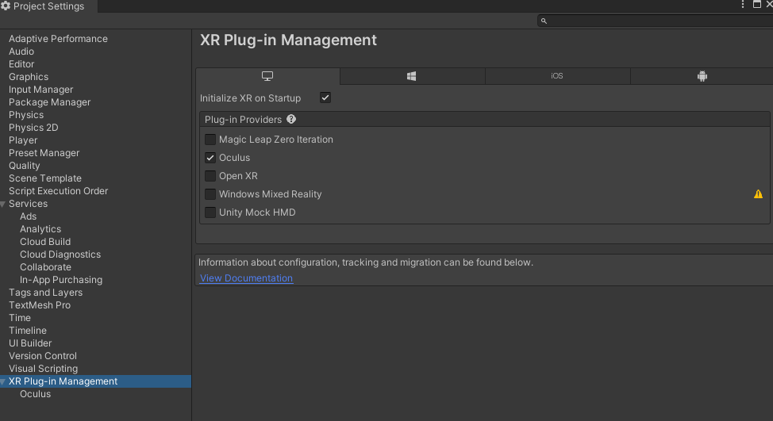Open the Player settings category
The width and height of the screenshot is (773, 421).
point(23,140)
